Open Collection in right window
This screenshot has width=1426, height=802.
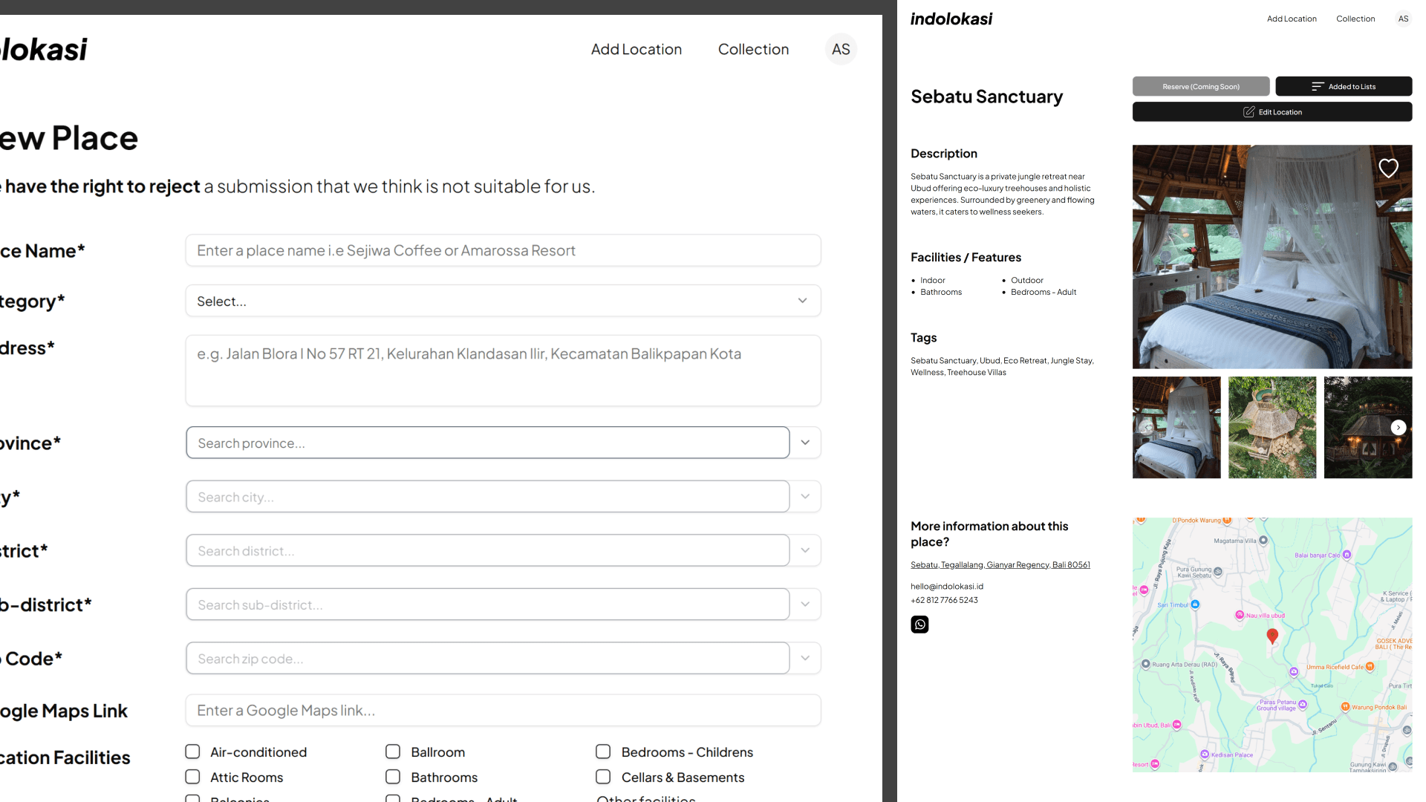click(x=1355, y=19)
